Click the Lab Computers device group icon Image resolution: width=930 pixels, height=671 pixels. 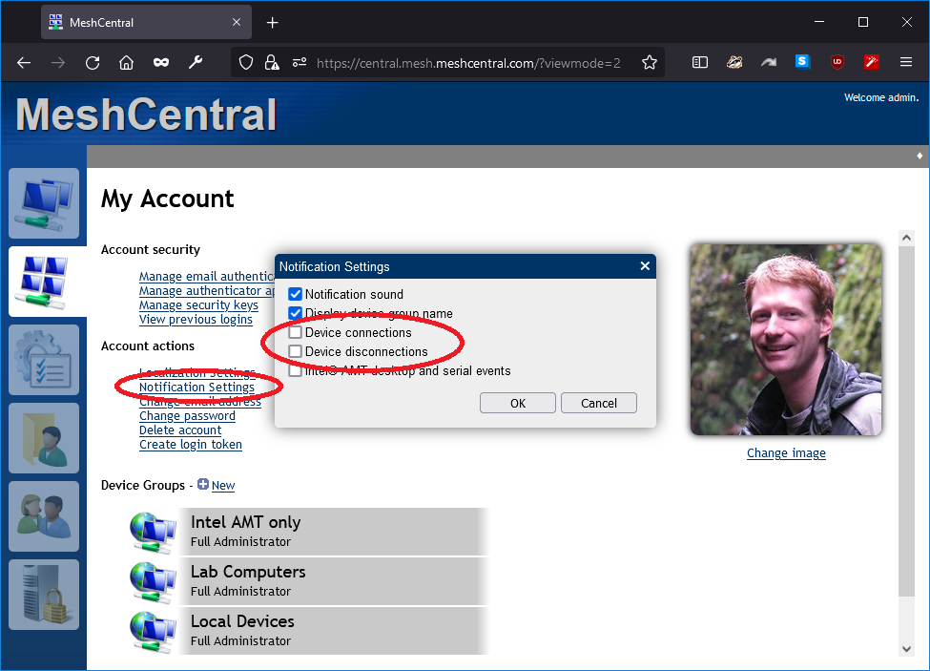tap(153, 580)
